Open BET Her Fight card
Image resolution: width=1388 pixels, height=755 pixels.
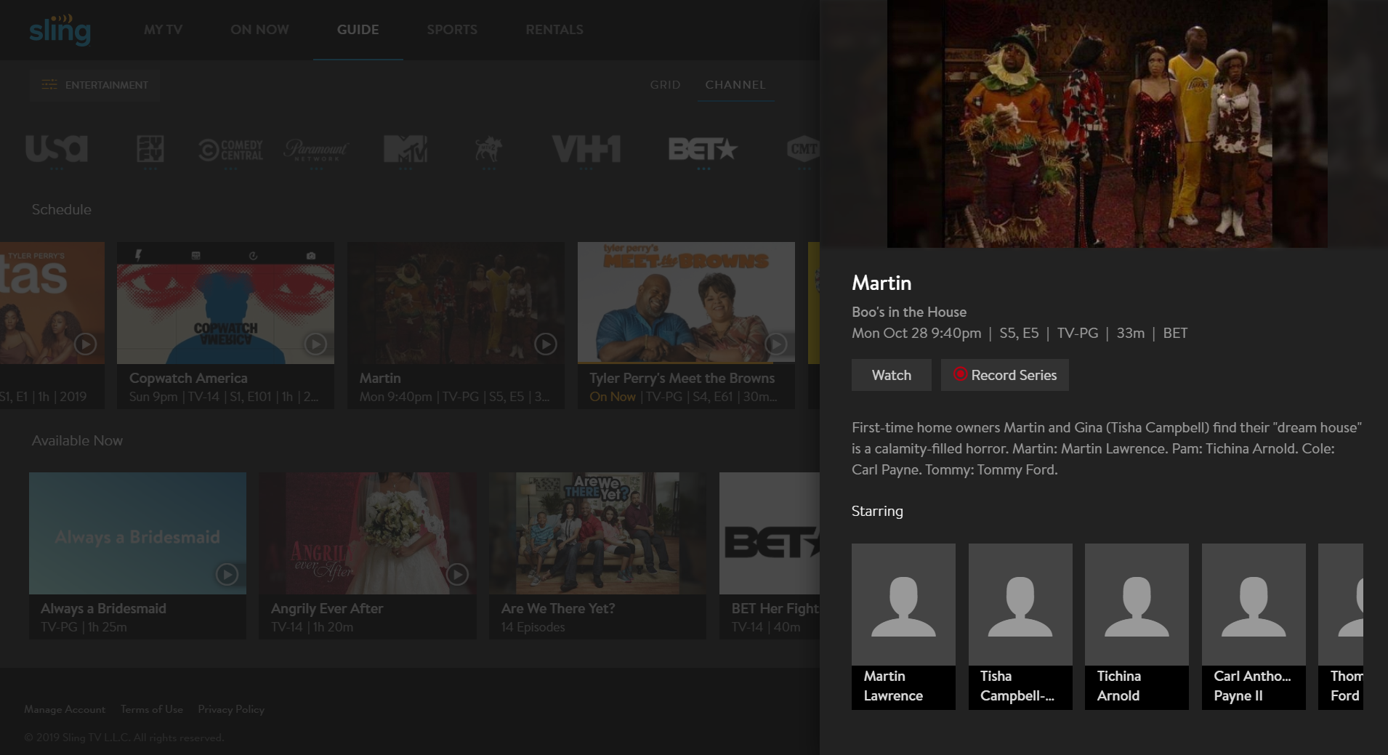tap(770, 556)
